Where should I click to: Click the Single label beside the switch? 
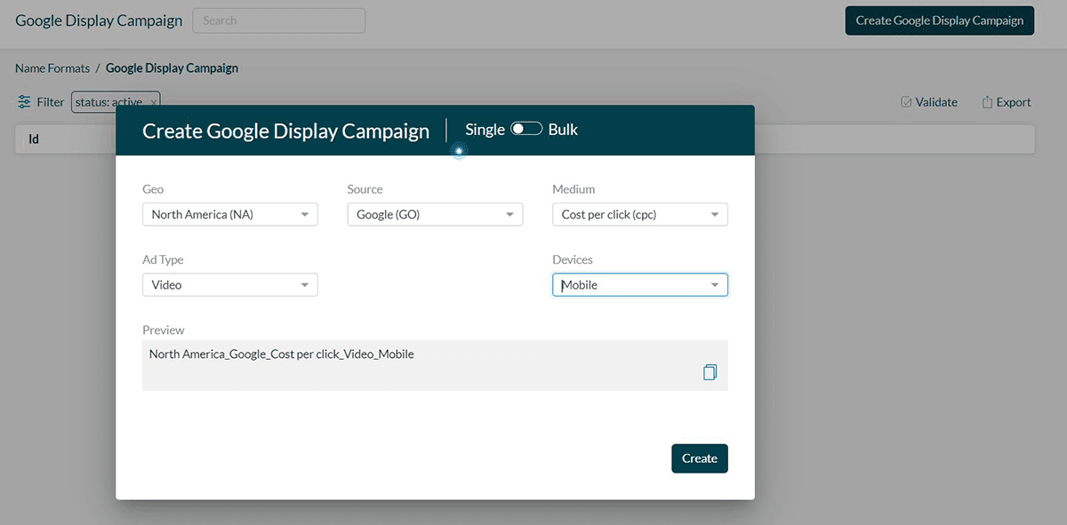[484, 129]
